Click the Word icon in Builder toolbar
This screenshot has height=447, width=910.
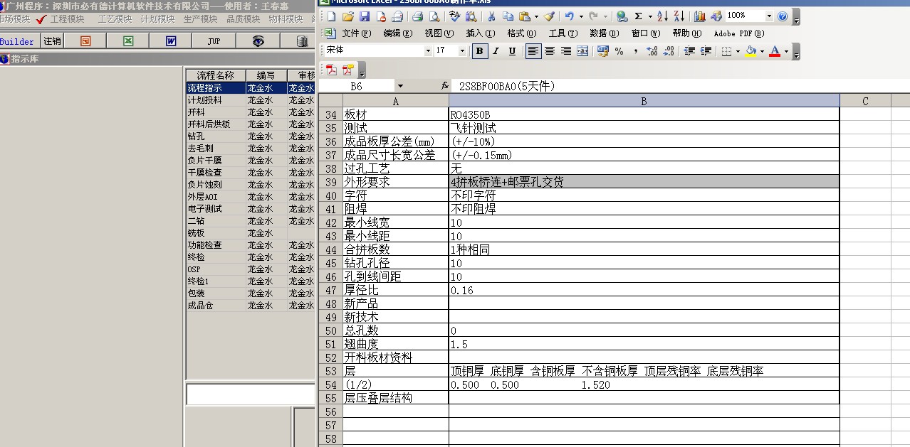click(x=171, y=41)
